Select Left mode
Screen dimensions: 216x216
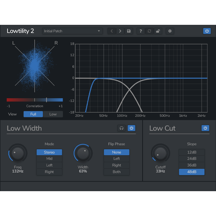tap(49, 165)
